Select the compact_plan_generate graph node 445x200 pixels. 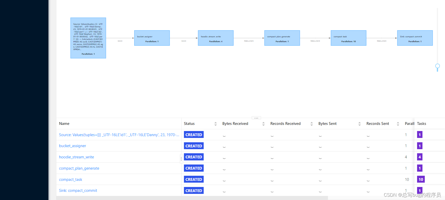[282, 38]
